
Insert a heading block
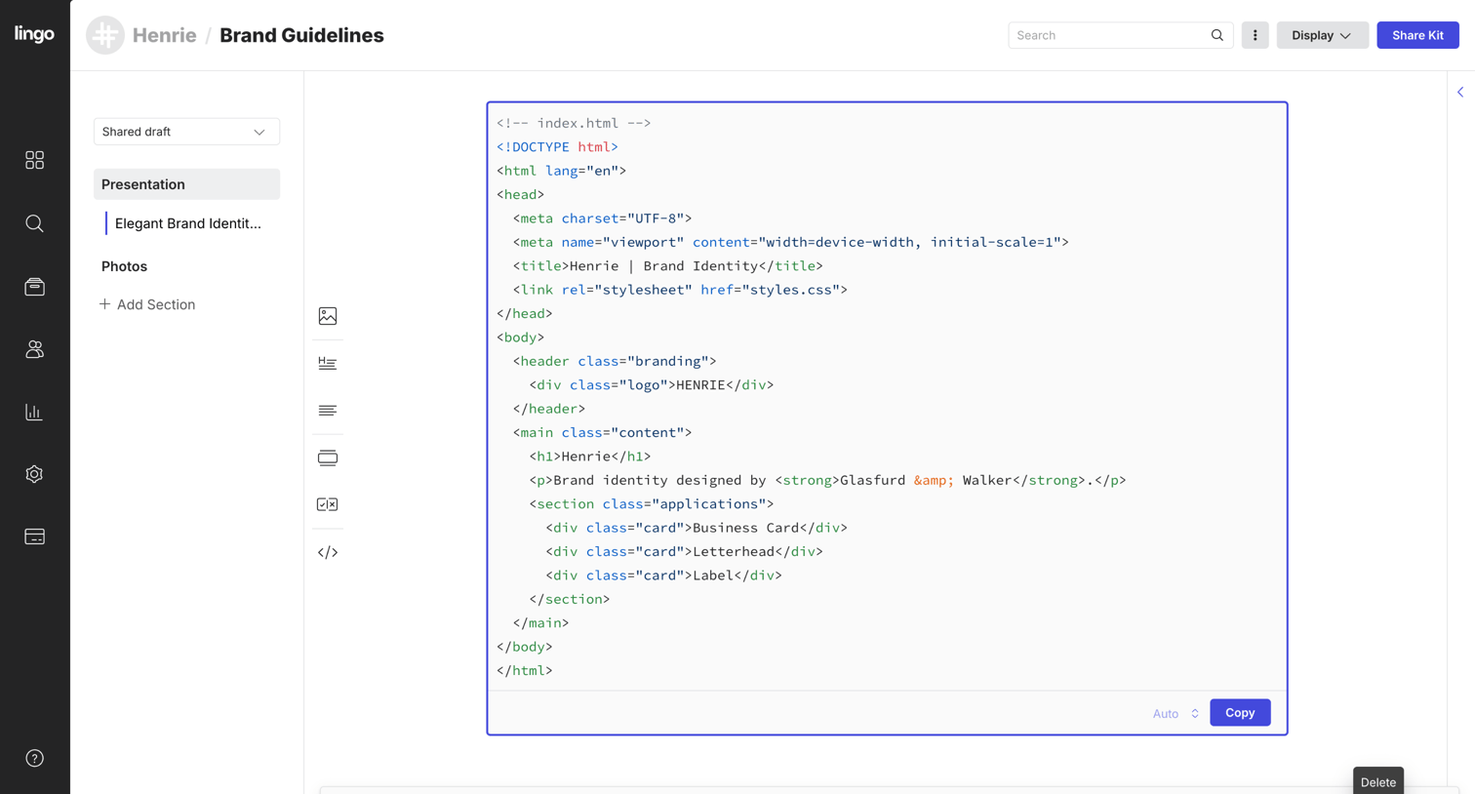[328, 363]
